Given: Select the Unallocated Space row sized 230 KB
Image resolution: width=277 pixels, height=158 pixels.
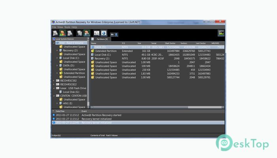Looking at the screenshot, I should click(x=157, y=70).
